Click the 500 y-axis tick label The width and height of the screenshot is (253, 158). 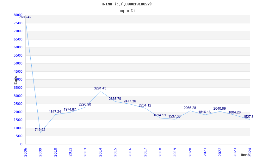[x=19, y=136]
